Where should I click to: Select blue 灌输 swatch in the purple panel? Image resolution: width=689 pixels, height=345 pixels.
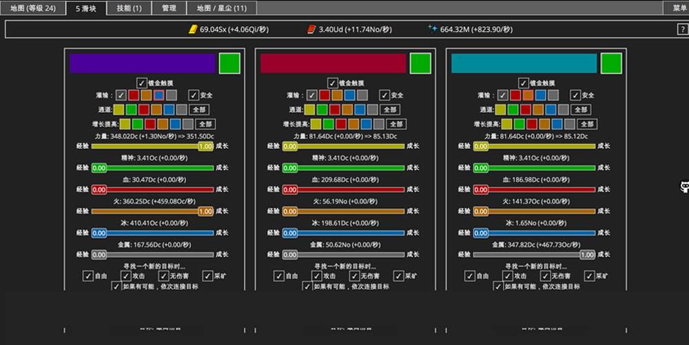click(x=159, y=95)
